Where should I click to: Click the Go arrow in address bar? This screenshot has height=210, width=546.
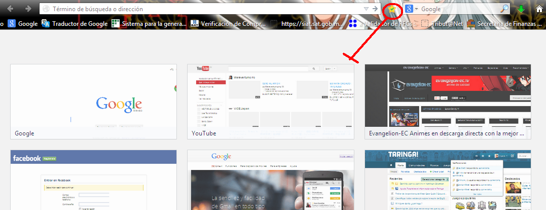tap(375, 9)
